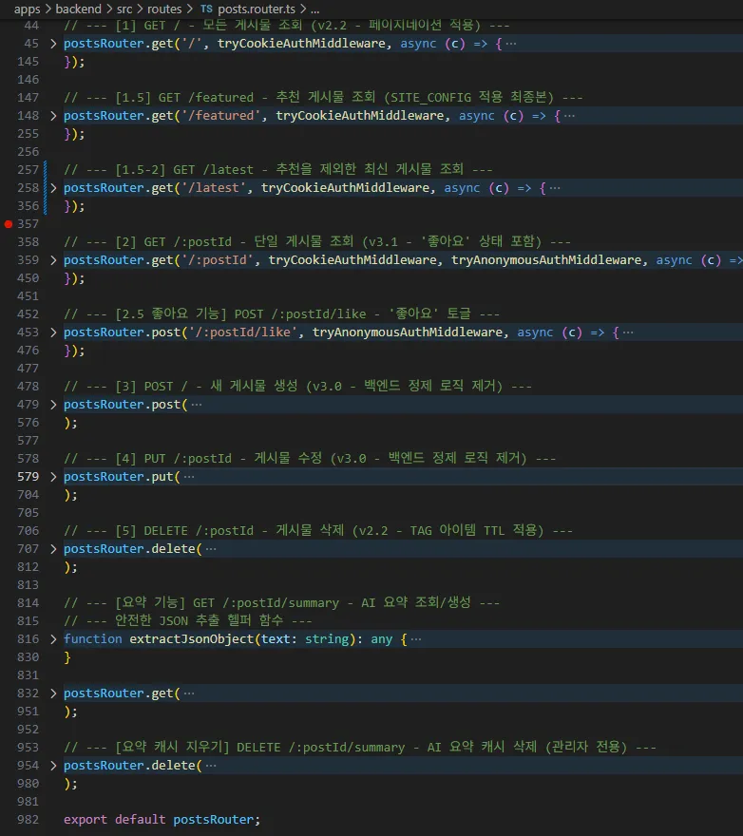Open the 'backend' breadcrumb segment
The height and width of the screenshot is (836, 743).
point(79,9)
